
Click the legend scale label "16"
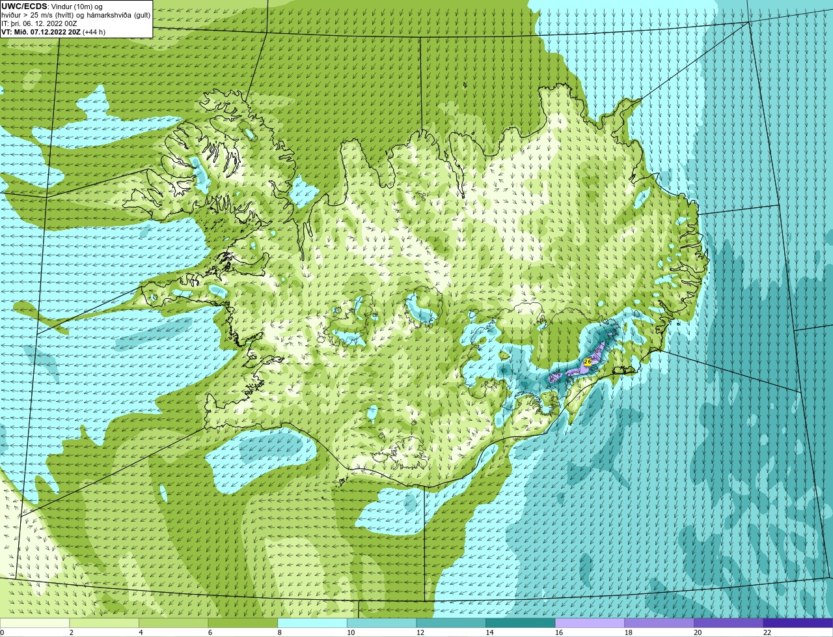(558, 632)
